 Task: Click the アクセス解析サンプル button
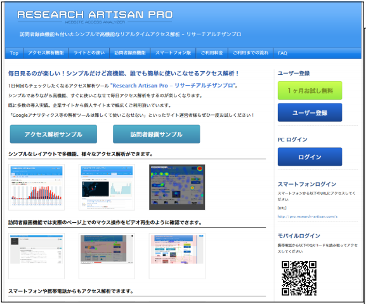click(53, 135)
